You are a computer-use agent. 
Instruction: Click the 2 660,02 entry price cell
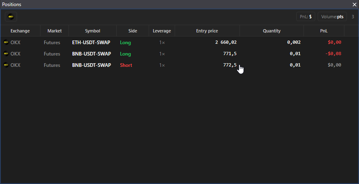click(x=226, y=43)
